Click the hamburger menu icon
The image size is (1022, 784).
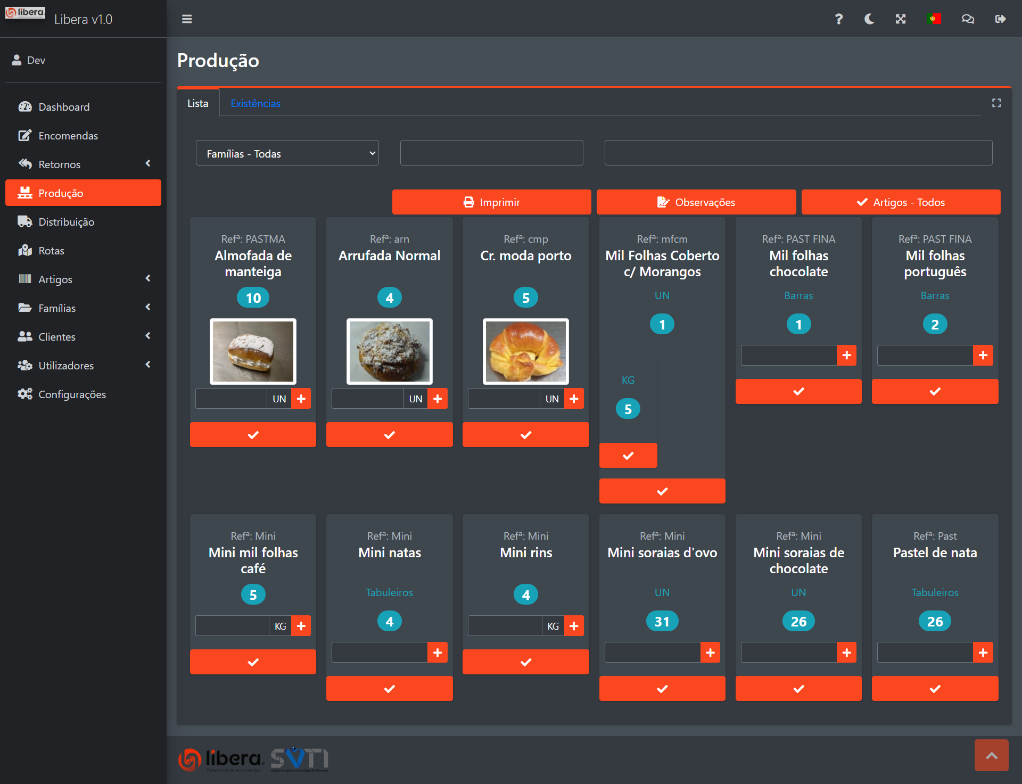tap(187, 19)
